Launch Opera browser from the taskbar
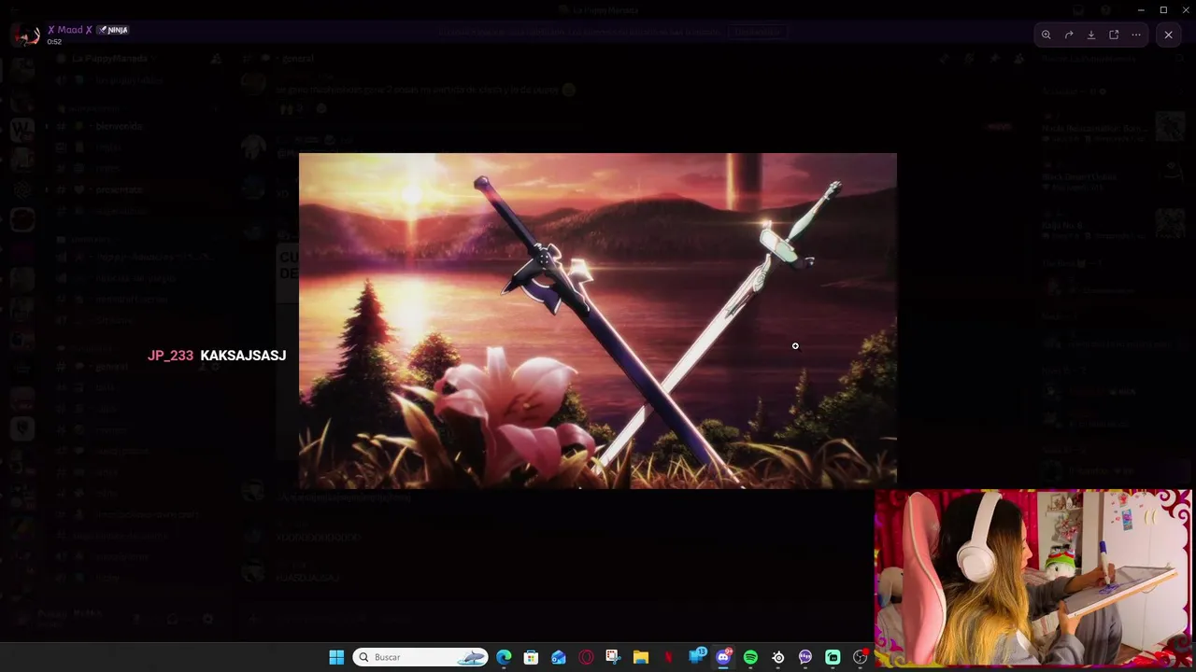Viewport: 1196px width, 672px height. coord(586,657)
